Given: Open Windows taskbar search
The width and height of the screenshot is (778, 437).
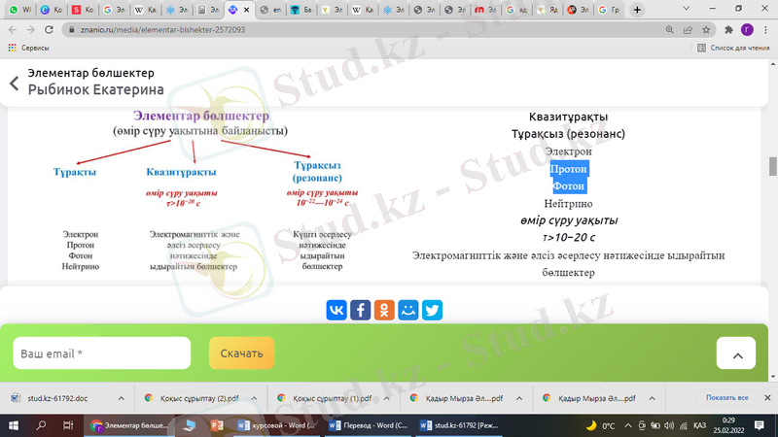Looking at the screenshot, I should 41,425.
